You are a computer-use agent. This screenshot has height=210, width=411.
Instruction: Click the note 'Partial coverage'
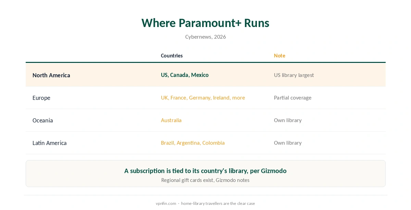[x=292, y=97]
